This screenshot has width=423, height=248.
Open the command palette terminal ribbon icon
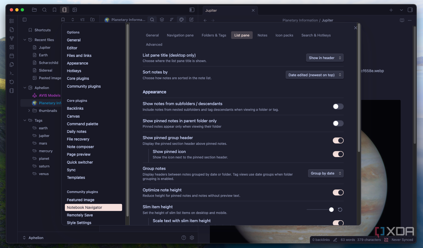[x=12, y=73]
